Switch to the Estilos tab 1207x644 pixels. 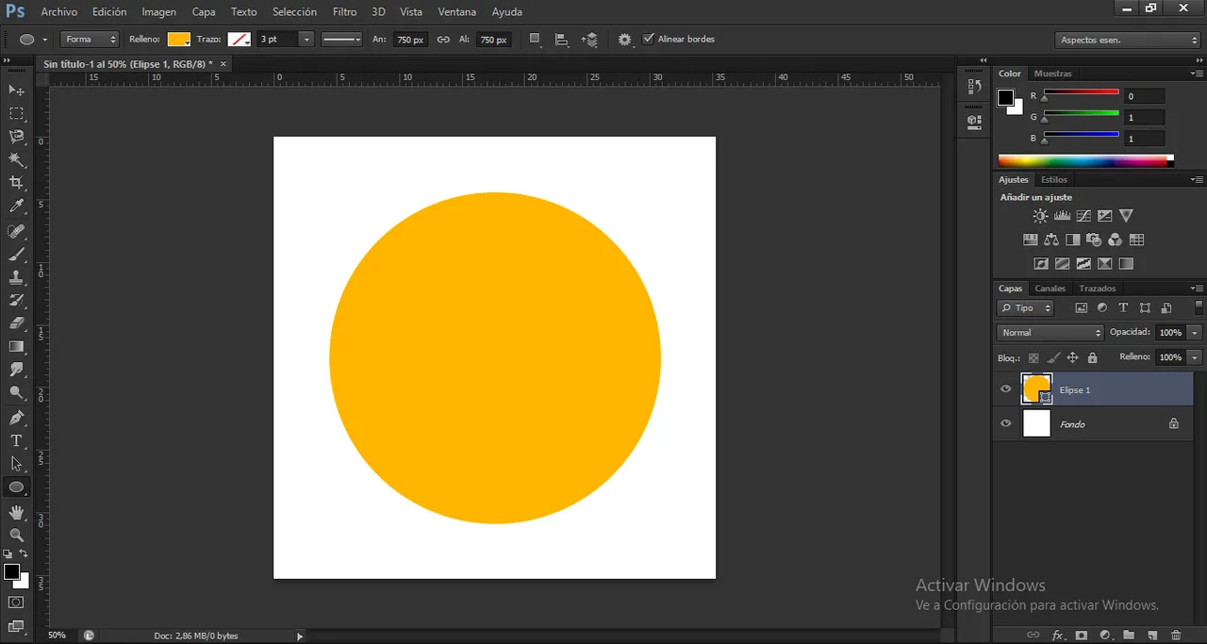coord(1054,179)
